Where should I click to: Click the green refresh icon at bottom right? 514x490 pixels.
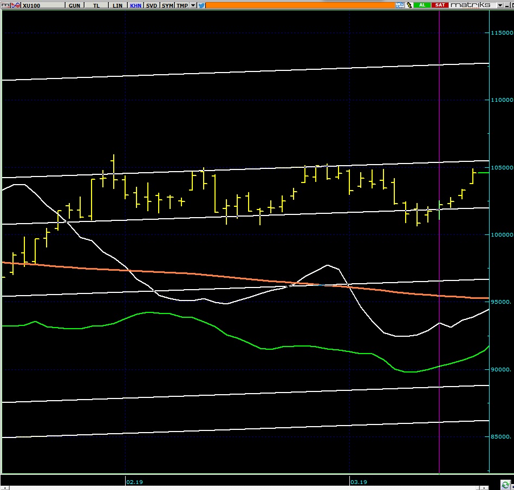(x=505, y=485)
